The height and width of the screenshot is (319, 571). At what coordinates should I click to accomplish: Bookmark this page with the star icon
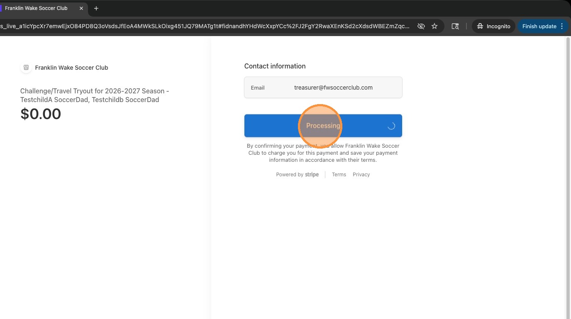coord(434,26)
